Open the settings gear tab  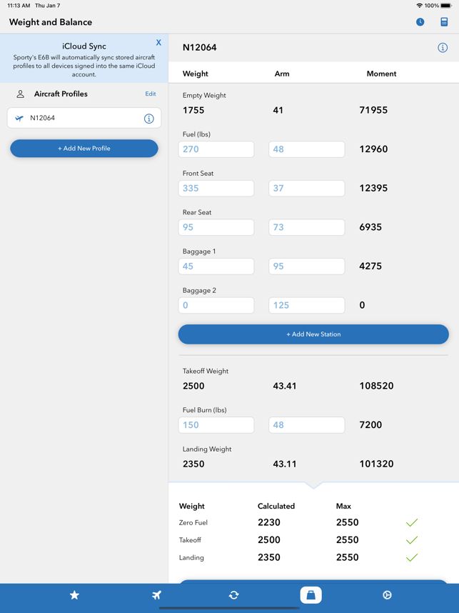387,595
